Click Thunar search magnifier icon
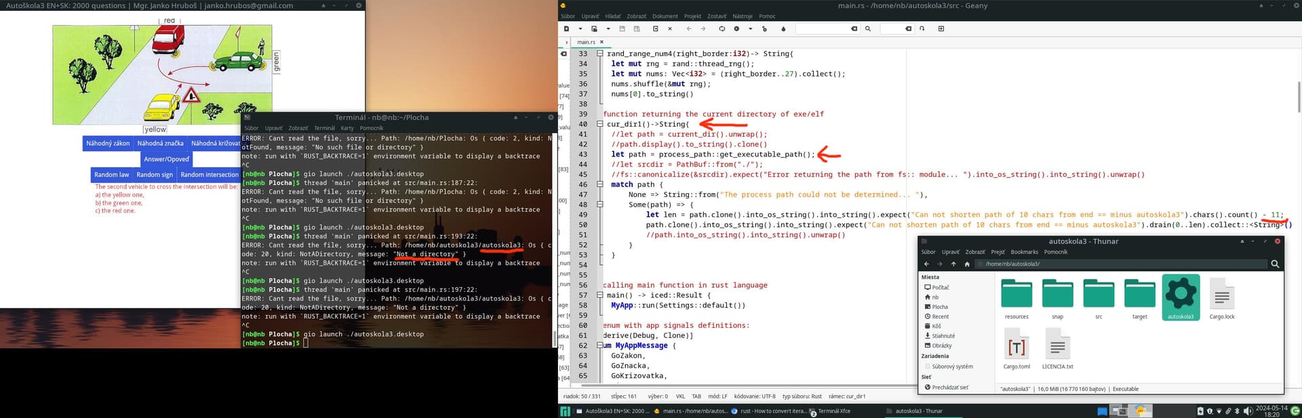The image size is (1302, 418). [x=1275, y=264]
